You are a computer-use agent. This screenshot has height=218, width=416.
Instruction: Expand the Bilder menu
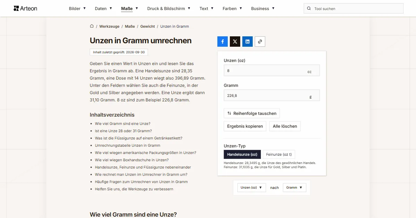pyautogui.click(x=77, y=9)
